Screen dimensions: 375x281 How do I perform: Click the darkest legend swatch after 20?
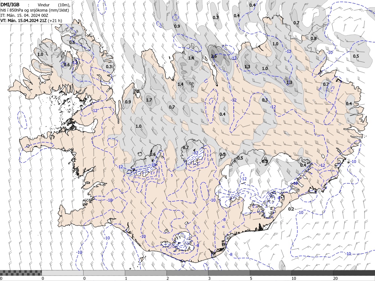click(354, 273)
